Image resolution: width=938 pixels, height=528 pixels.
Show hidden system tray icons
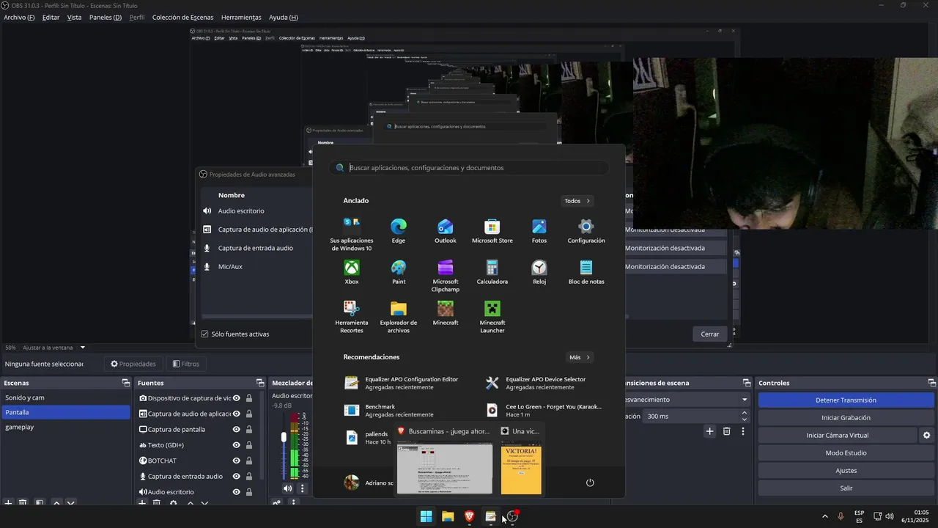tap(825, 516)
